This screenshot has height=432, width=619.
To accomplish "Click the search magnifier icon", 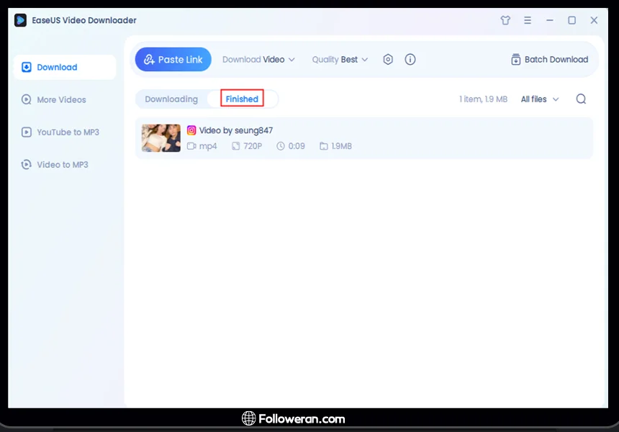I will 581,99.
